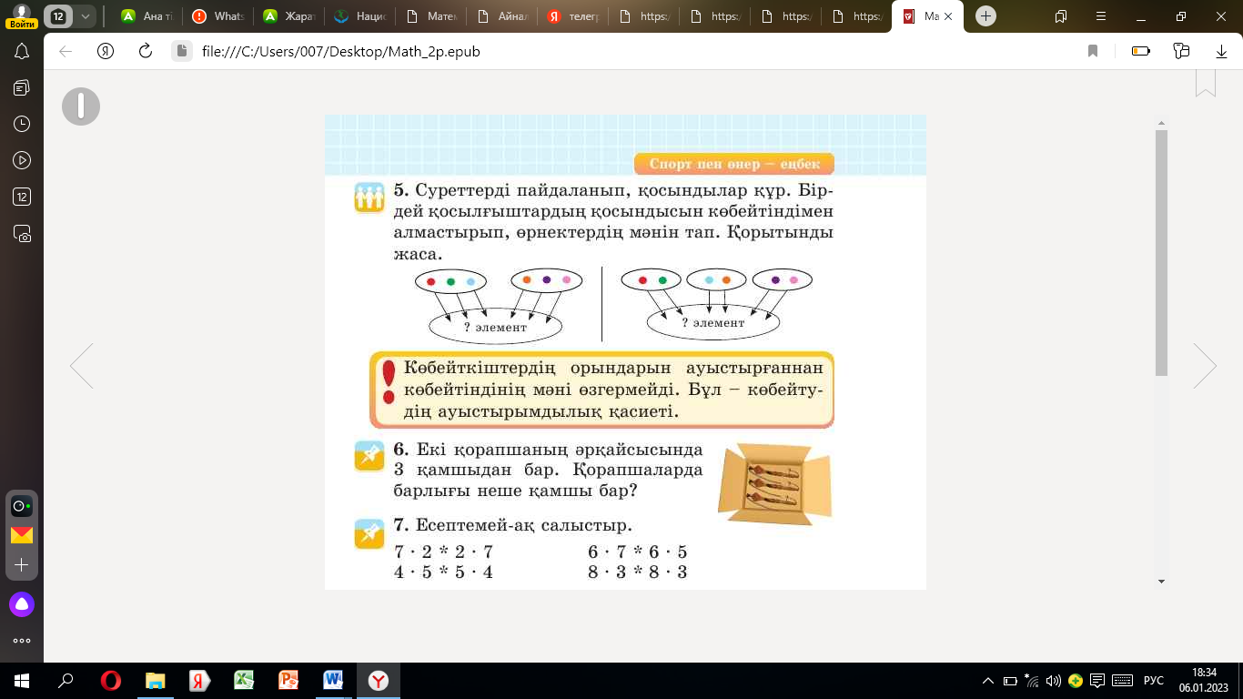Open the extensions icon in the toolbar
This screenshot has width=1243, height=699.
click(x=1181, y=52)
